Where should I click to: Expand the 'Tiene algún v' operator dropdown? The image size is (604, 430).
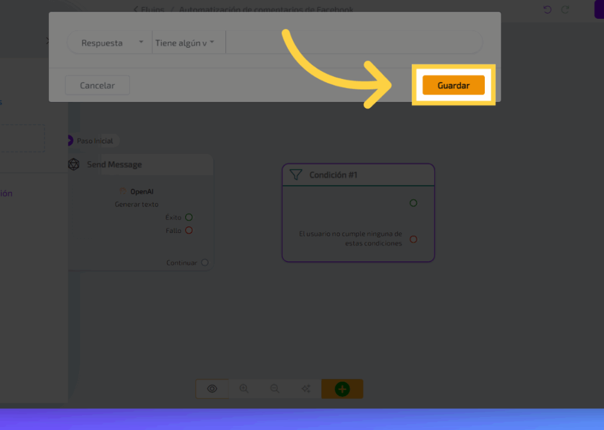(185, 43)
